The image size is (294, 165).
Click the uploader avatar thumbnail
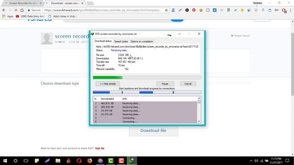pos(47,38)
